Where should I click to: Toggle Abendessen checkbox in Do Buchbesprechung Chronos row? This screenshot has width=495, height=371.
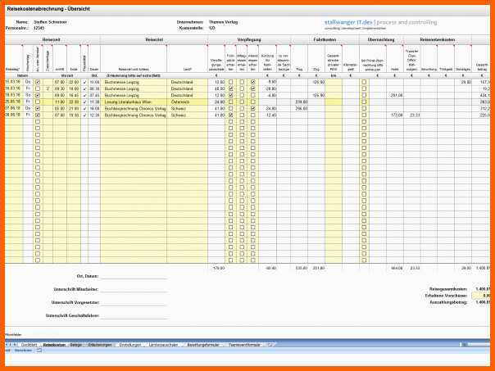(253, 109)
